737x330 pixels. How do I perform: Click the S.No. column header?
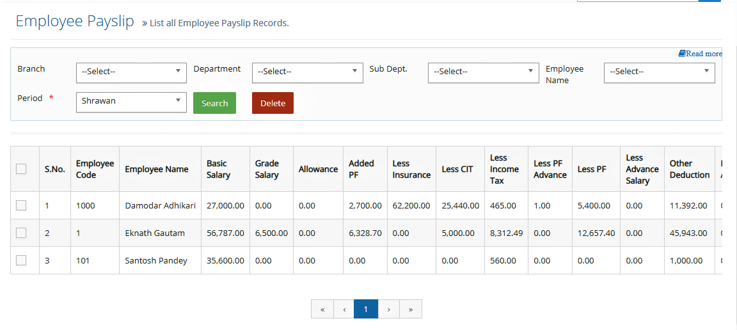point(55,169)
